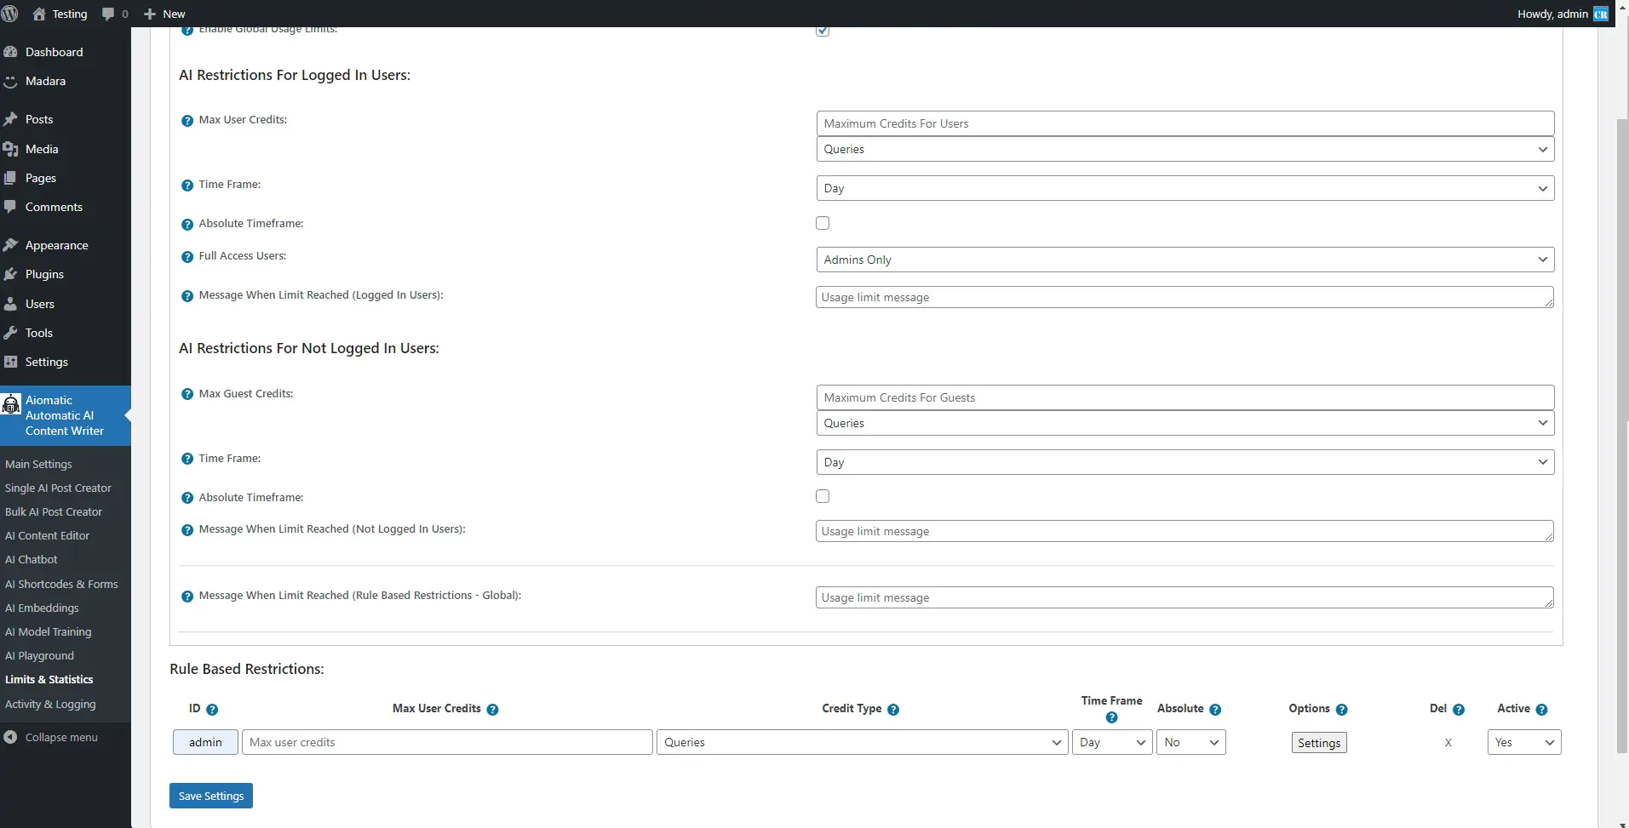Click the WordPress logo icon

(x=10, y=14)
